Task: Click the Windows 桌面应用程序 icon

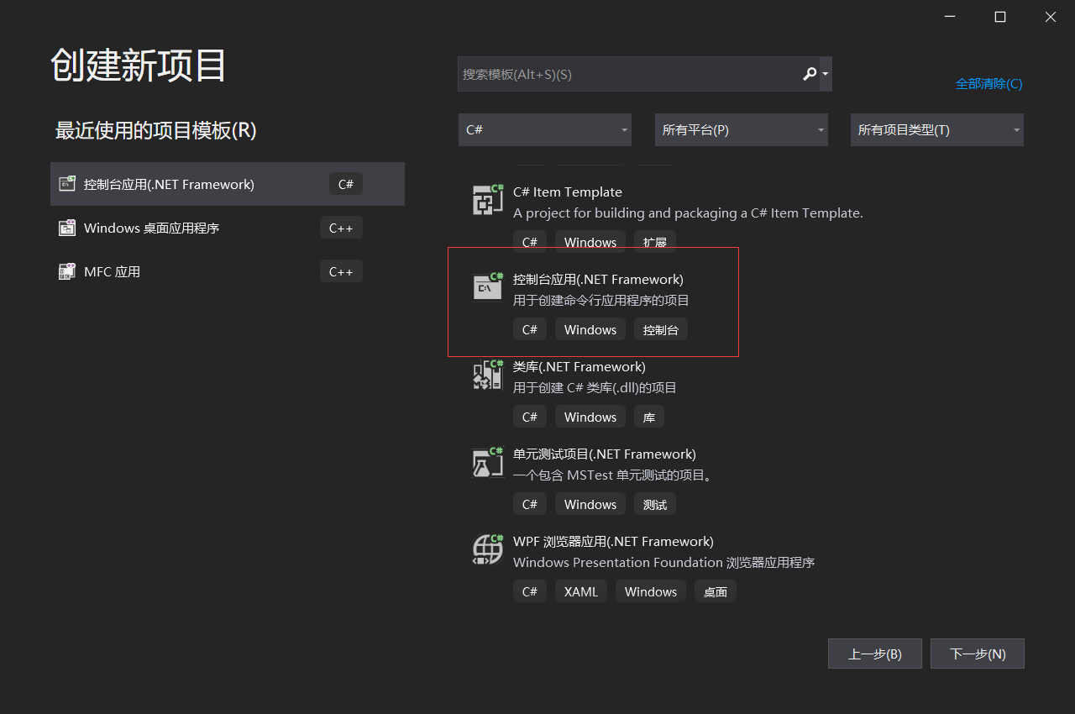Action: [67, 228]
